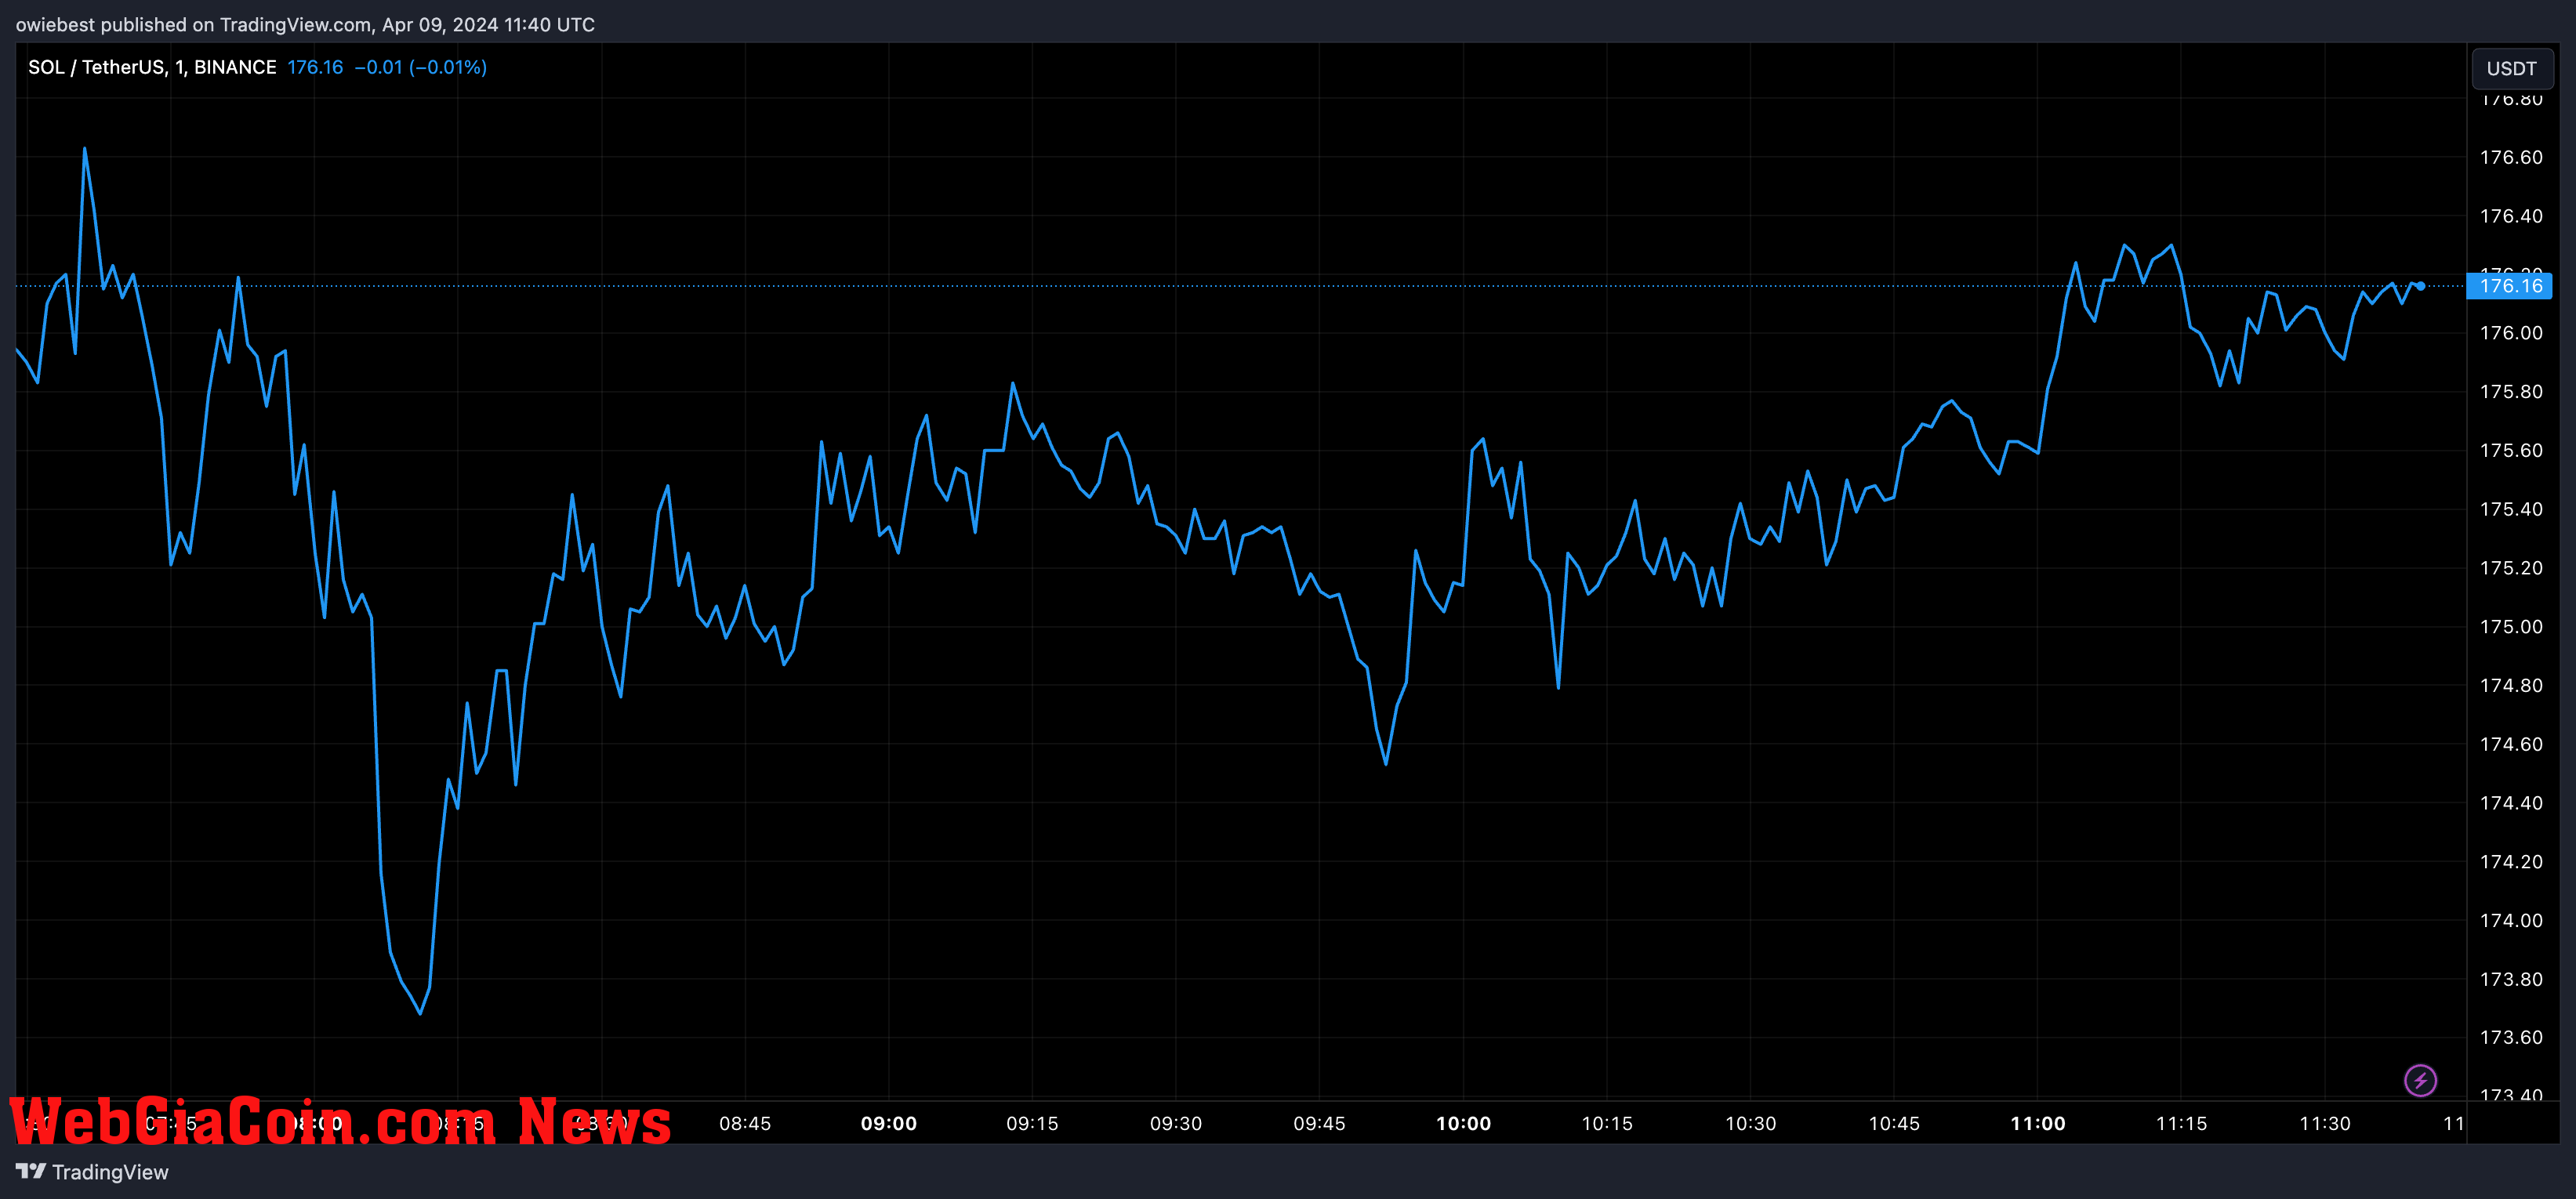2576x1199 pixels.
Task: Click the 10:00 time axis label
Action: pos(1463,1123)
